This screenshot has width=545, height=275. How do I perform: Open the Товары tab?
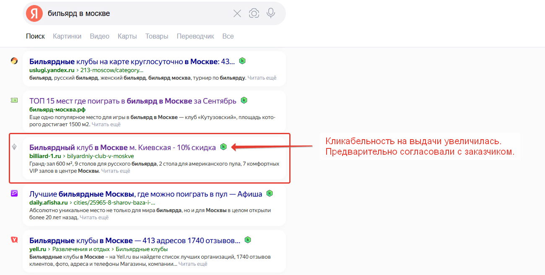(x=157, y=36)
